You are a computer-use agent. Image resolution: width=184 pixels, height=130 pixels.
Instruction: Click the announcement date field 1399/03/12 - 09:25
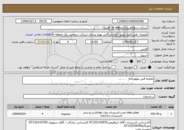[34, 21]
